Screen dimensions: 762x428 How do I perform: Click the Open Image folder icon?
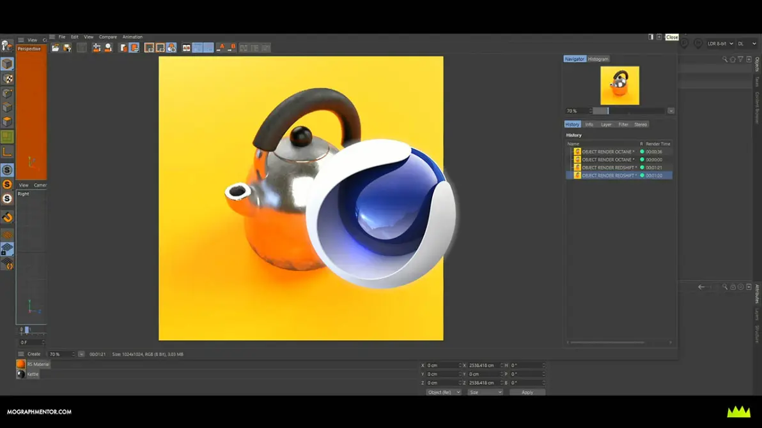tap(56, 47)
